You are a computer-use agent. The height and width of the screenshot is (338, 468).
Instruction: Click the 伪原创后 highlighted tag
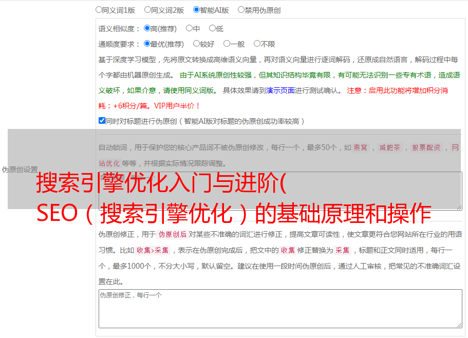[x=172, y=234]
